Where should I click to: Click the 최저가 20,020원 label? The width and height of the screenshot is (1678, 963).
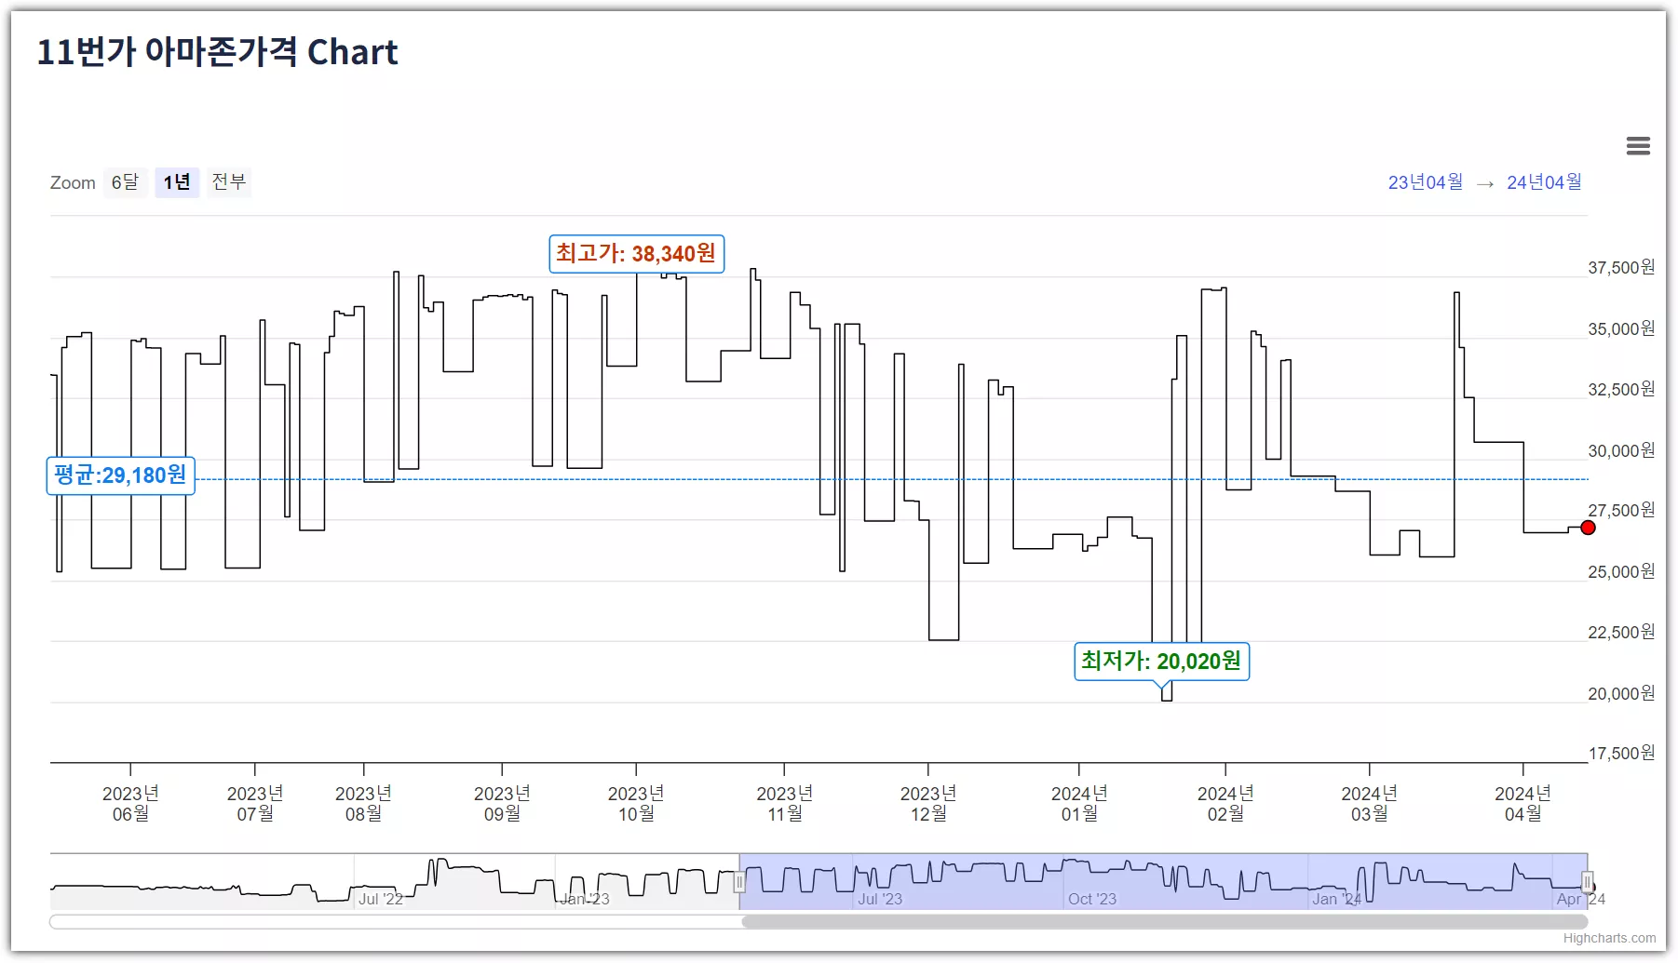coord(1161,662)
